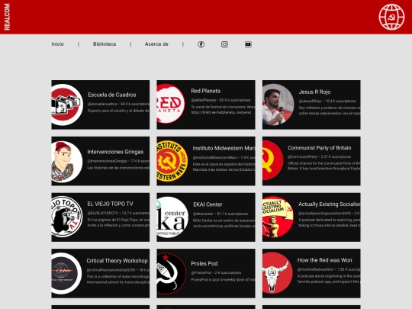Click the Instituto Midwestern Marx emblem
Viewport: 412px width, 309px height.
click(172, 161)
